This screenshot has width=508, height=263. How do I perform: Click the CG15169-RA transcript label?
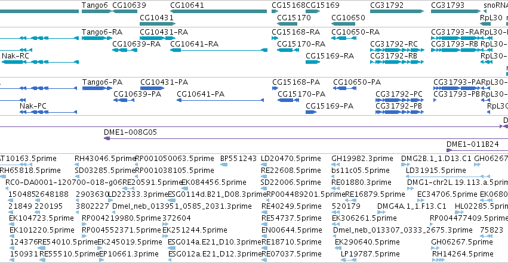pyautogui.click(x=330, y=56)
